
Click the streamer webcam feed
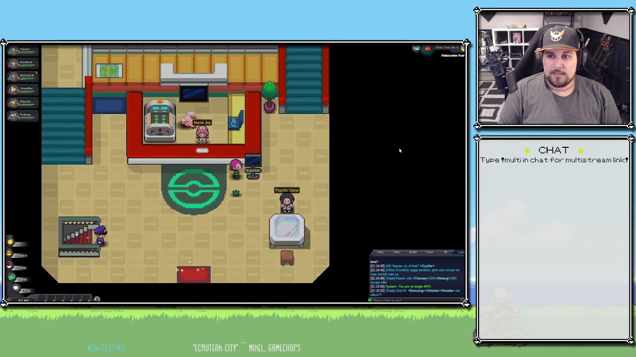pos(554,68)
